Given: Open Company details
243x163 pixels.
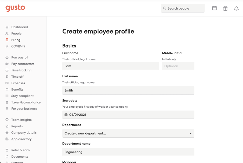Looking at the screenshot, I should (24, 133).
